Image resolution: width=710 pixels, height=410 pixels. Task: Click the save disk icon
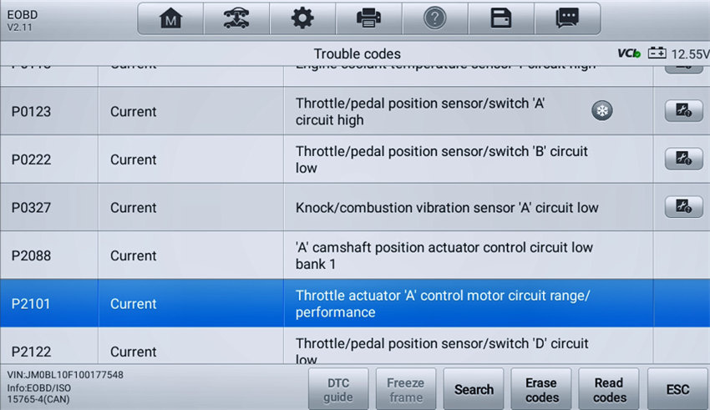point(501,18)
